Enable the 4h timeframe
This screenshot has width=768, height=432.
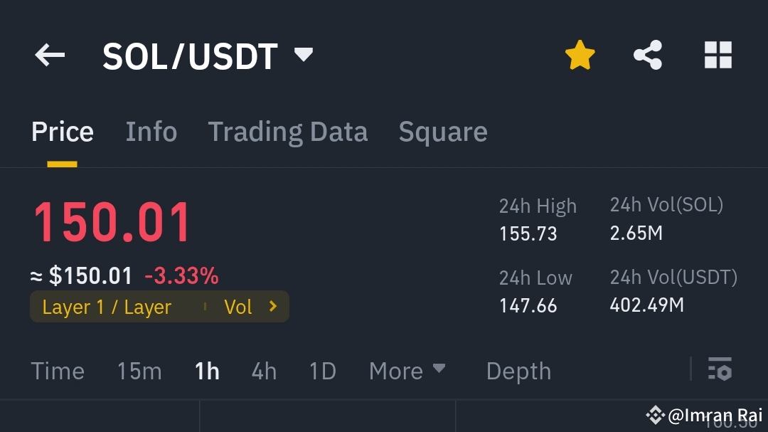point(264,370)
